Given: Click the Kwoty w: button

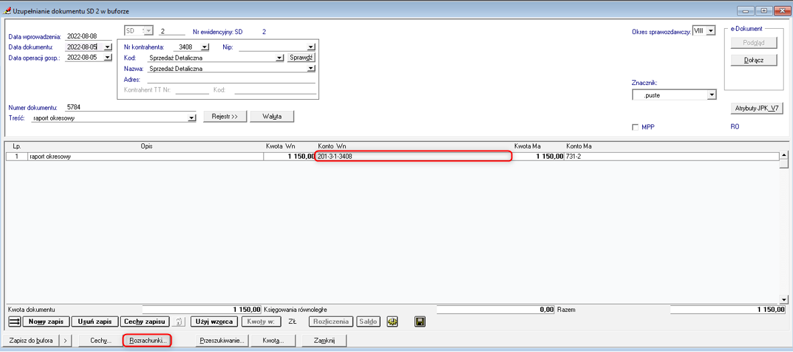Looking at the screenshot, I should [x=261, y=321].
